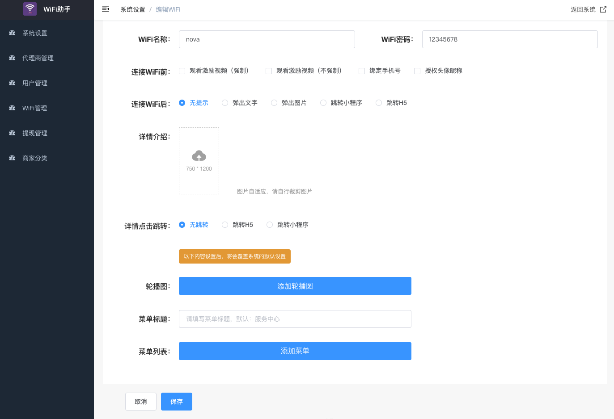Select 无提示 radio for 连接WiFi后

coord(182,103)
